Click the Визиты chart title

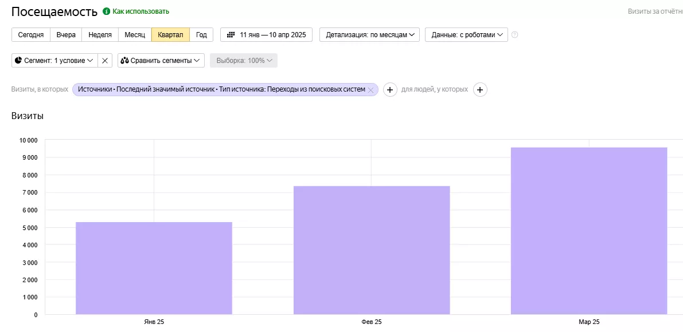pos(28,116)
